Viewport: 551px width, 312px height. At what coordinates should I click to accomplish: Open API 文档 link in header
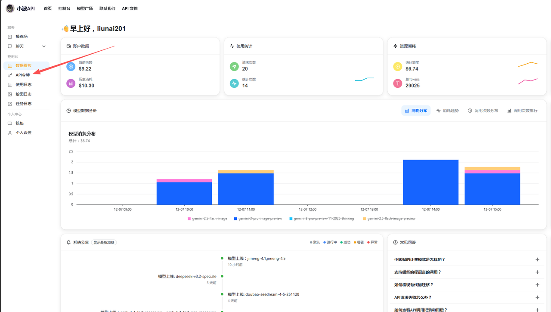coord(130,9)
